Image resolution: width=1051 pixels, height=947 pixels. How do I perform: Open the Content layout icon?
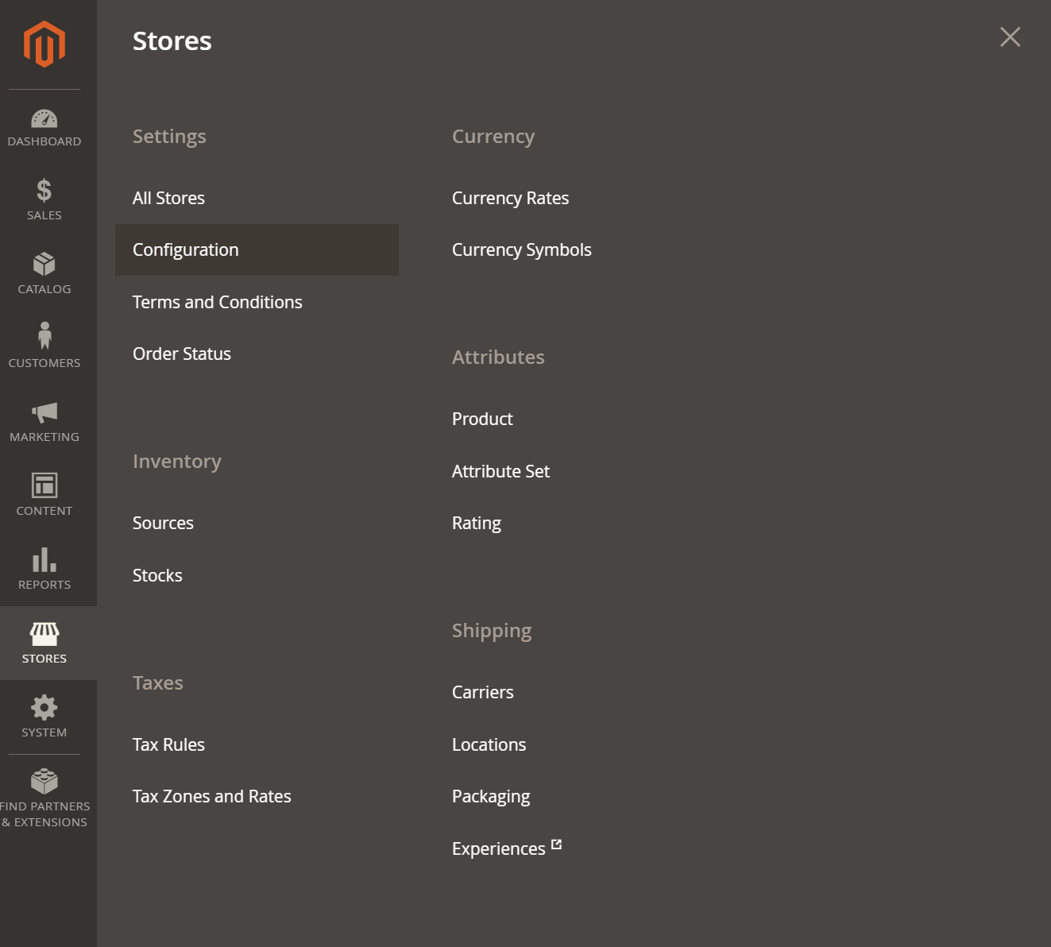(44, 485)
